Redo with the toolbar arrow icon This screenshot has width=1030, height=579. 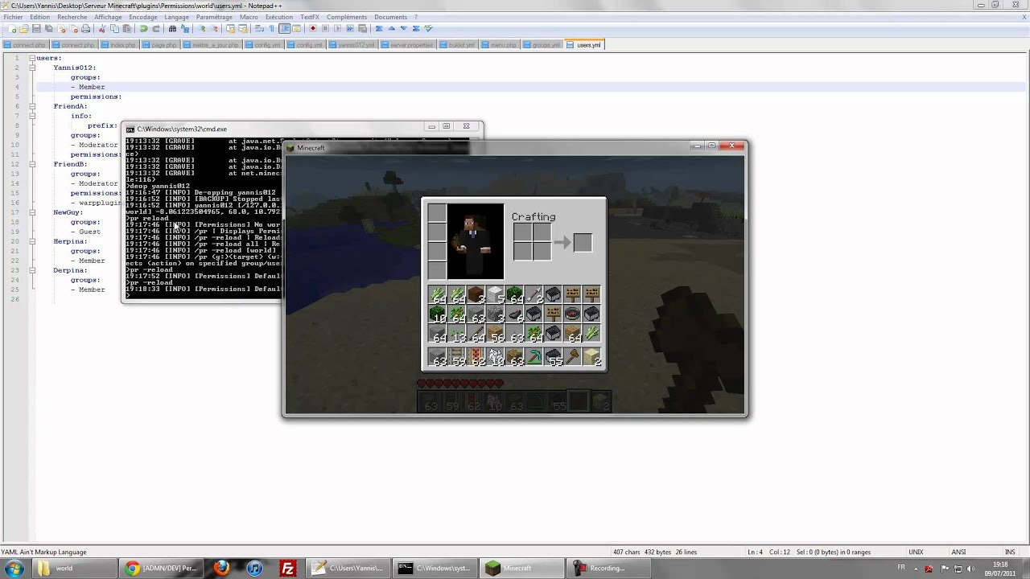tap(156, 29)
